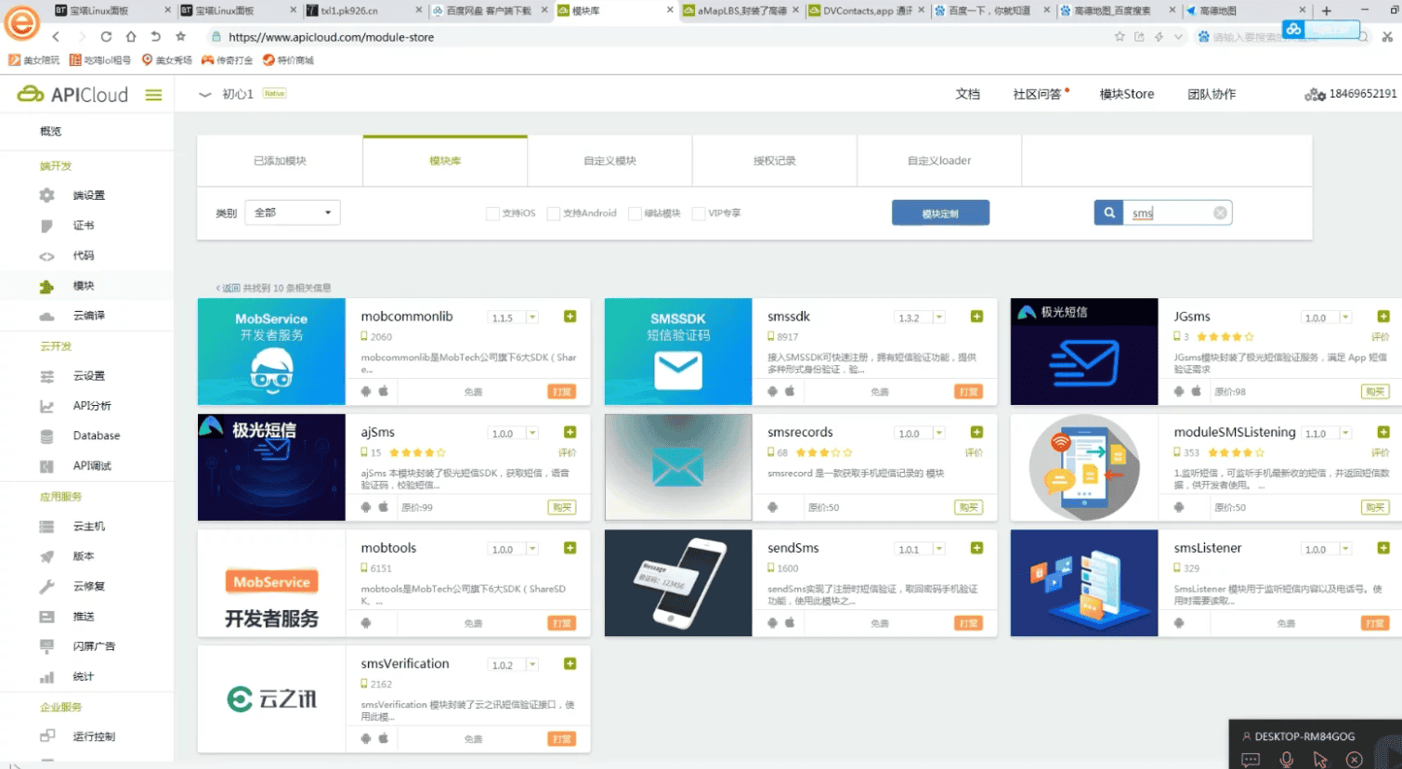Switch to 授权记录 tab
Viewport: 1402px width, 769px height.
pos(774,161)
